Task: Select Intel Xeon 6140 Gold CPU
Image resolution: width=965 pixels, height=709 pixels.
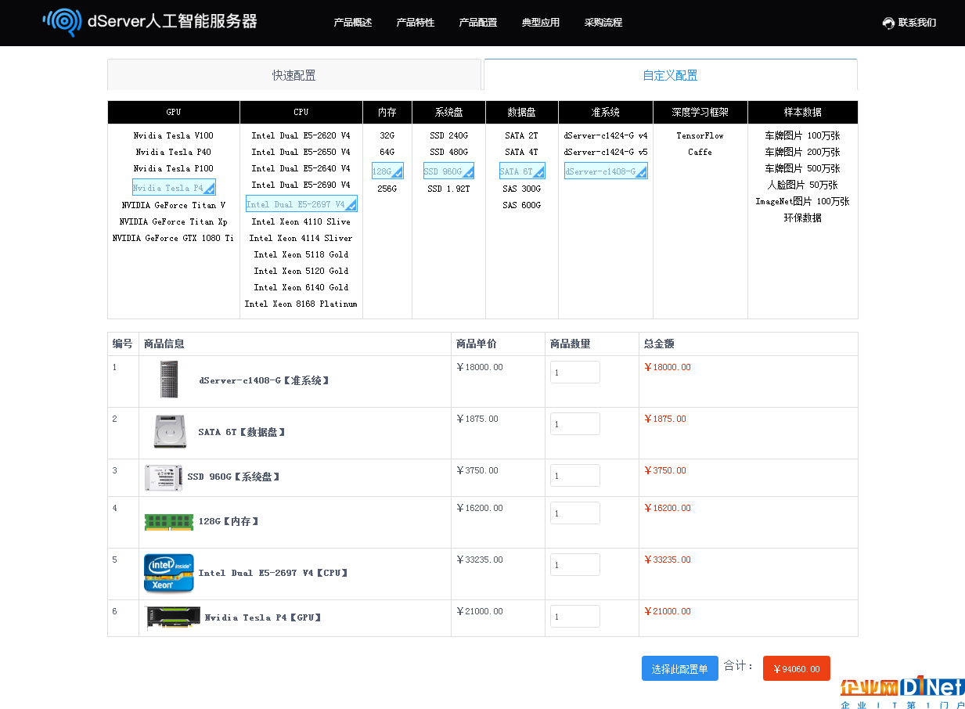Action: [301, 287]
